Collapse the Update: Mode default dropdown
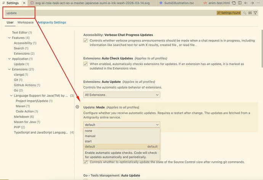This screenshot has height=180, width=263. pos(122,125)
